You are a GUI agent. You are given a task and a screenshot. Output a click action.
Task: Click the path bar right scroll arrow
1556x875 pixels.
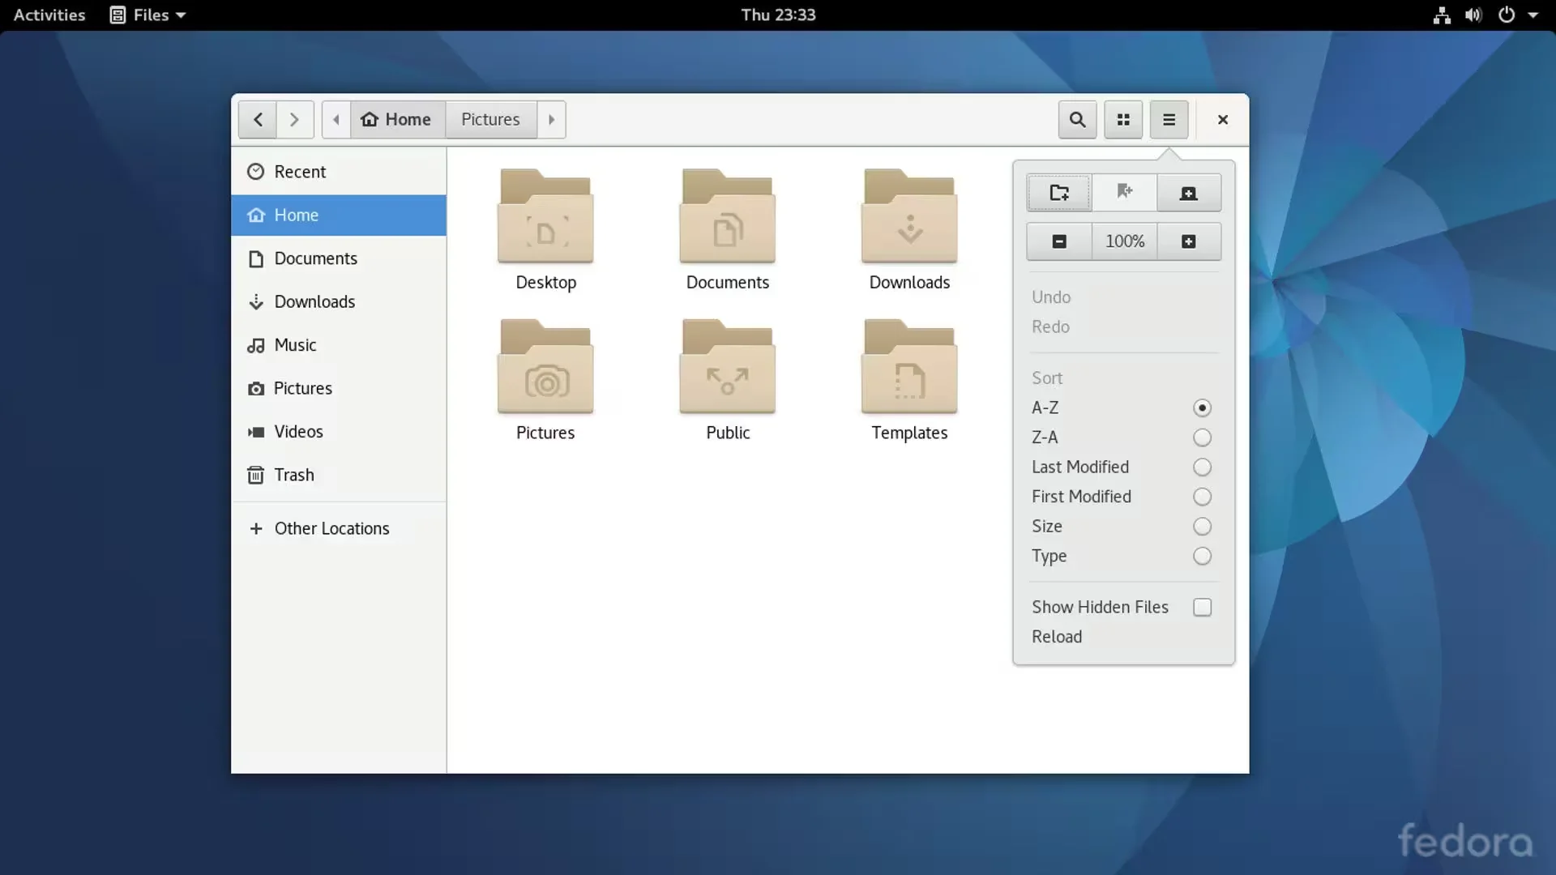[x=552, y=120]
